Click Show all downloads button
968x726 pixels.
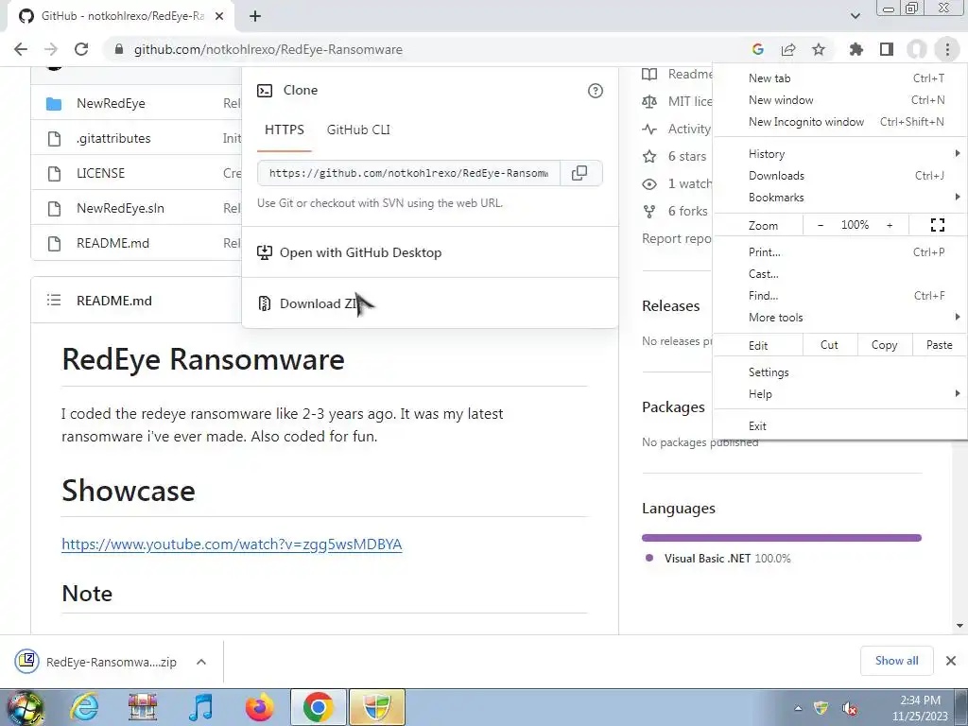click(x=896, y=661)
